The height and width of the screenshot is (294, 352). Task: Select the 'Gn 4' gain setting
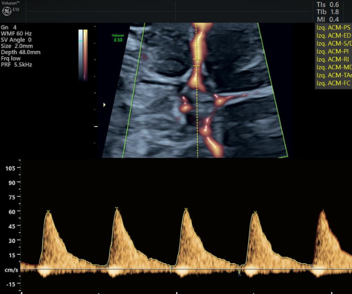pos(9,28)
